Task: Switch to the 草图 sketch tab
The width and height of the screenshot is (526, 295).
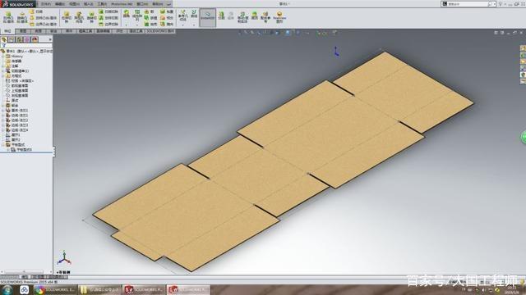Action: [x=23, y=31]
